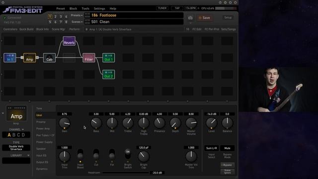Click the Headroom -20.0 dB value
The image size is (318, 179).
157,173
